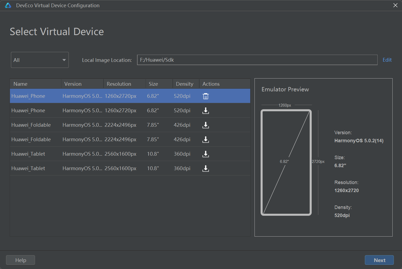402x269 pixels.
Task: Download the second Huawei_Foldable image
Action: (206, 140)
